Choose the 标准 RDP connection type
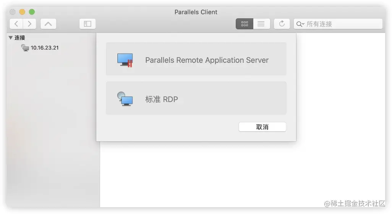 point(162,99)
